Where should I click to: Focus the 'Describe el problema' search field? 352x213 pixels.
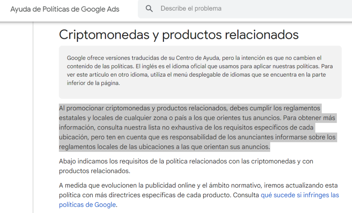click(245, 9)
